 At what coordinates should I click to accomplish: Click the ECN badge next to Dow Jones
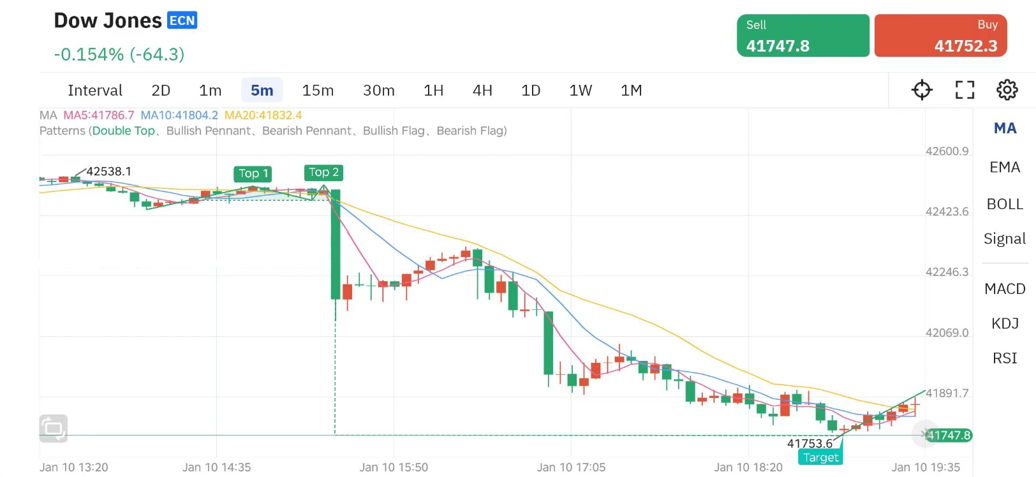click(182, 20)
